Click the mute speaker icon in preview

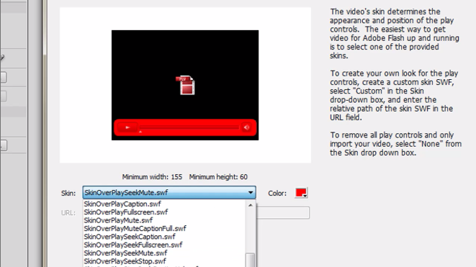pos(246,127)
